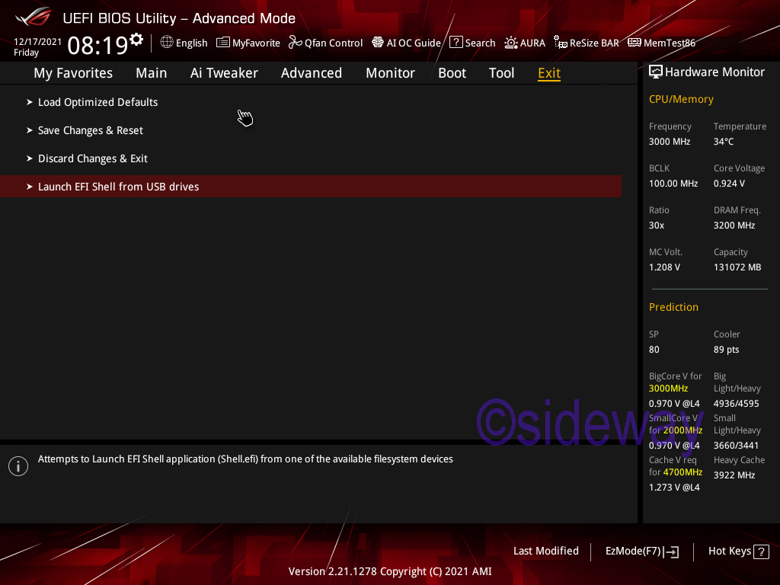The height and width of the screenshot is (585, 780).
Task: Click the Hardware Monitor display icon
Action: click(x=656, y=72)
